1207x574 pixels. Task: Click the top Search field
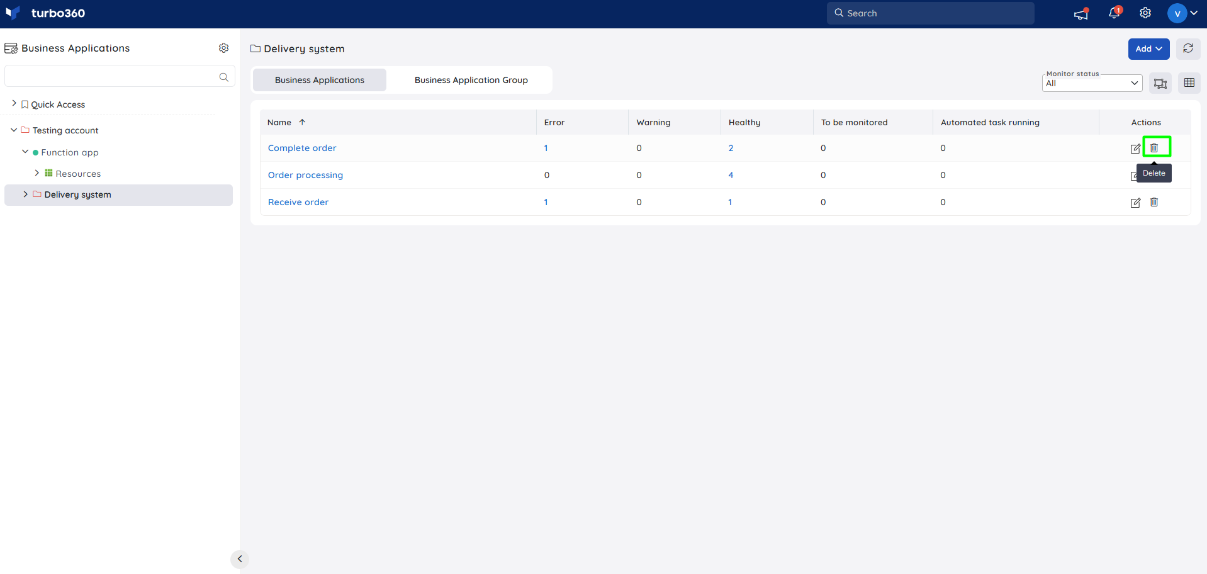(x=930, y=13)
